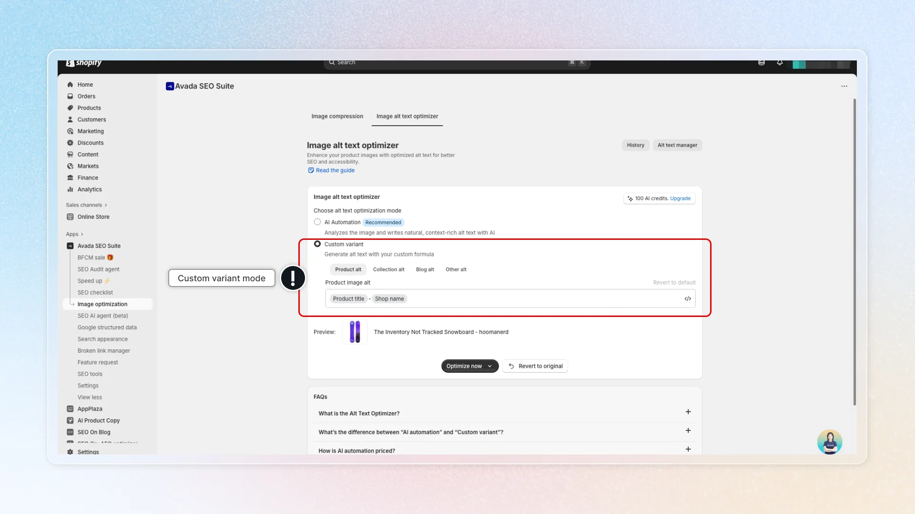Expand 'What is the Alt Text Optimizer?' FAQ
Viewport: 915px width, 514px height.
click(688, 412)
